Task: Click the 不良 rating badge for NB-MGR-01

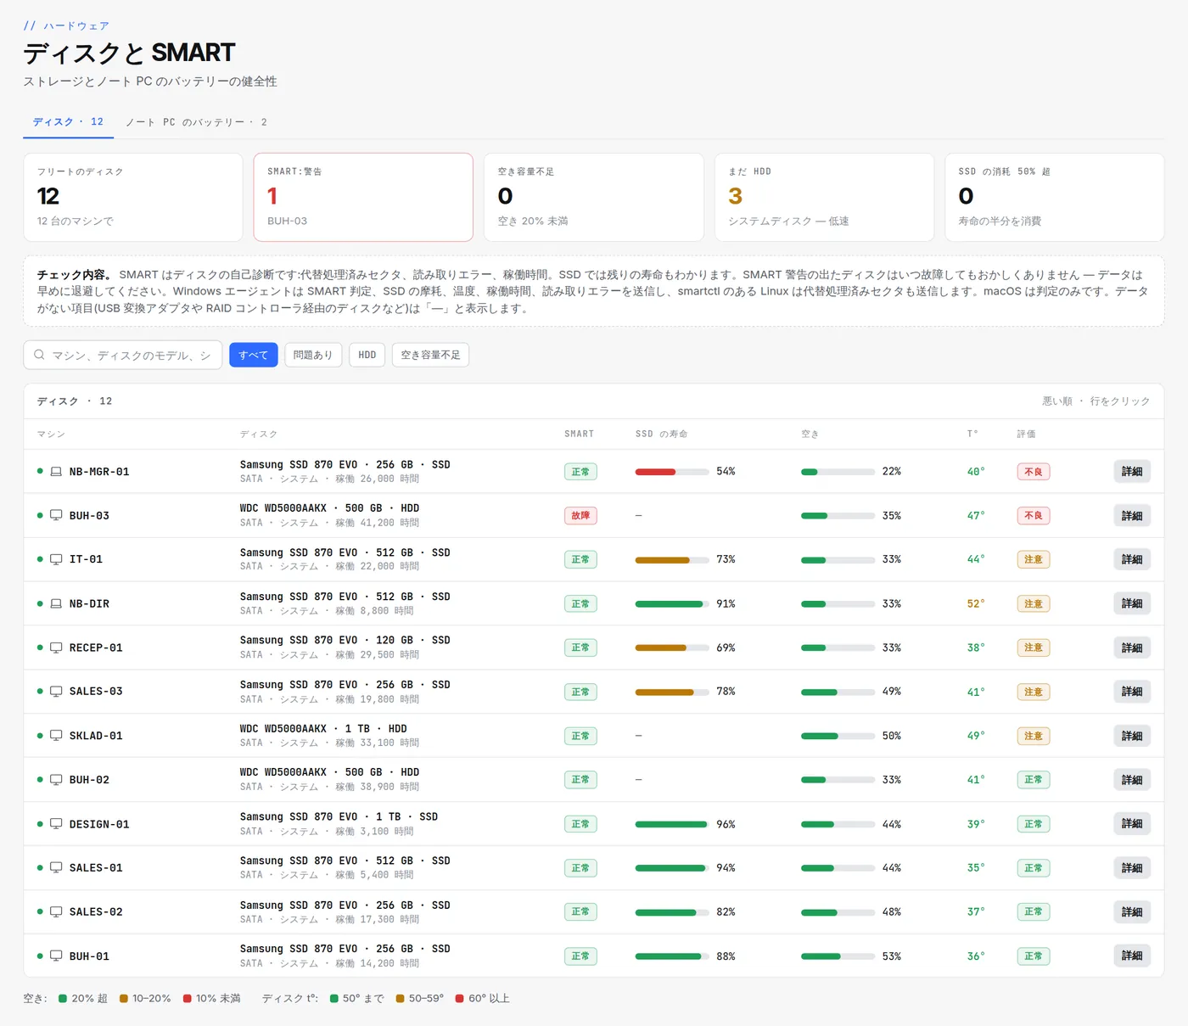Action: coord(1034,472)
